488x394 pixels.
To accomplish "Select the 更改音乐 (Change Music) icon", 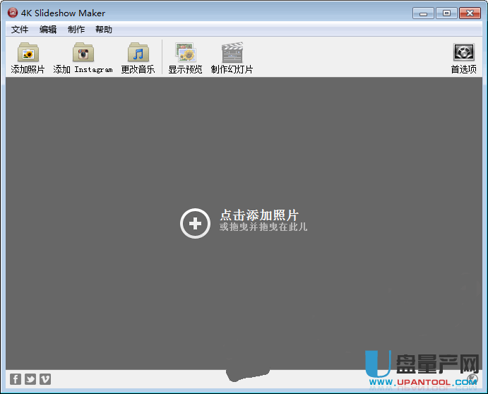I will point(138,54).
